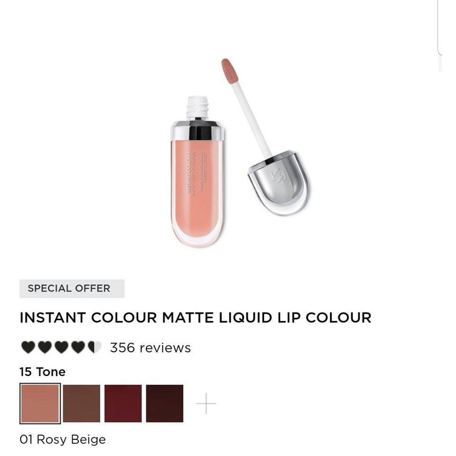
Task: Click the second rating heart icon
Action: 45,347
